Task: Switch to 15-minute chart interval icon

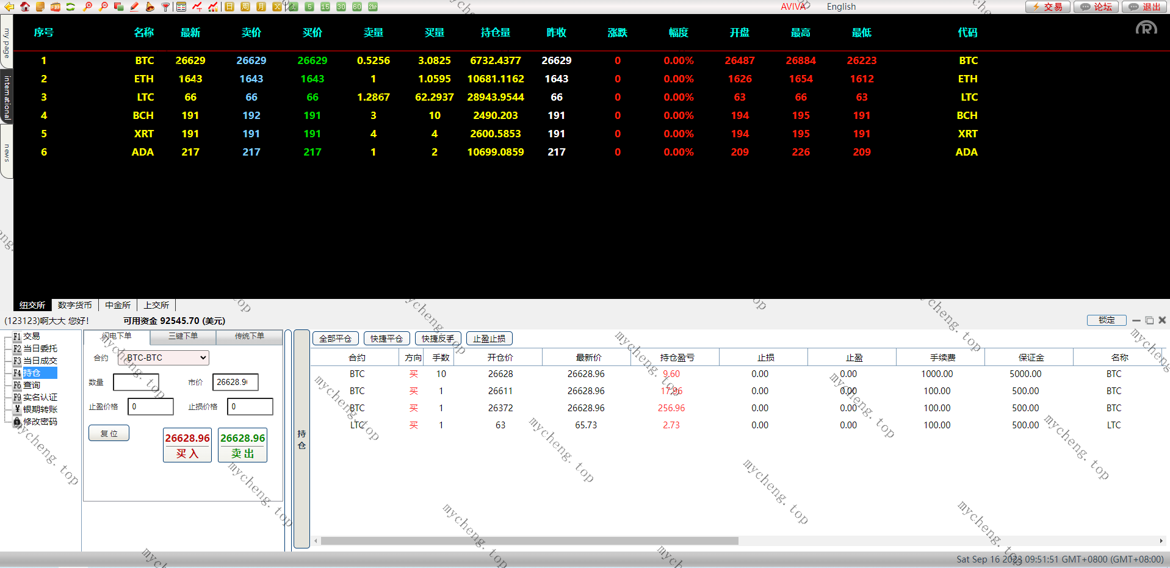Action: point(325,7)
